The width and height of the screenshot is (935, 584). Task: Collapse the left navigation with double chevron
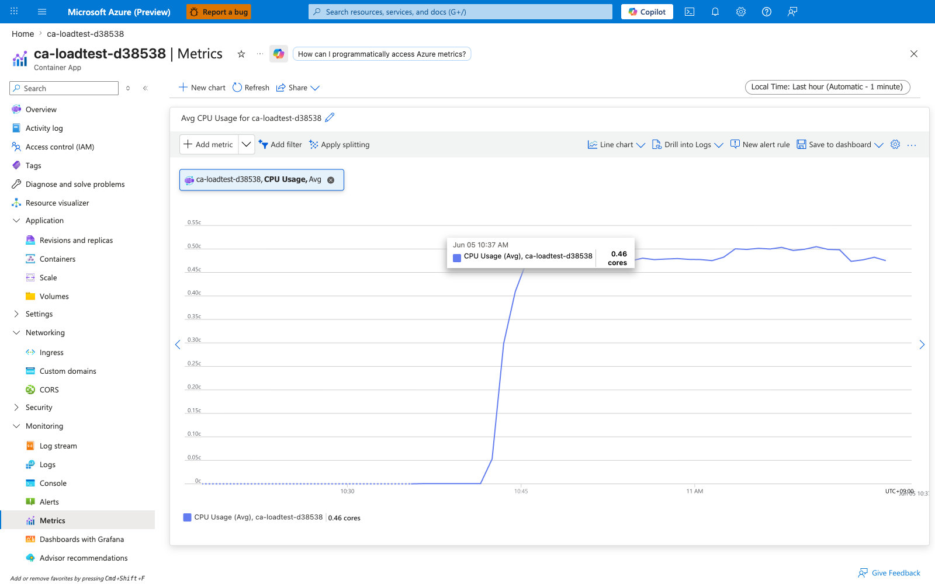[146, 88]
